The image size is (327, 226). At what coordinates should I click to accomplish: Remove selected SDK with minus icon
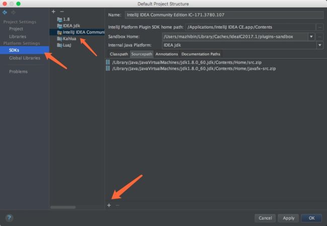[62, 12]
